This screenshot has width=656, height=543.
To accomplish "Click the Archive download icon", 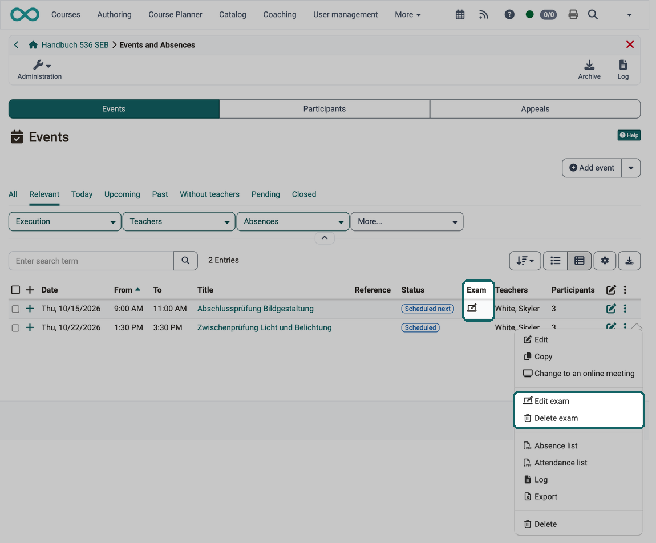I will tap(589, 70).
